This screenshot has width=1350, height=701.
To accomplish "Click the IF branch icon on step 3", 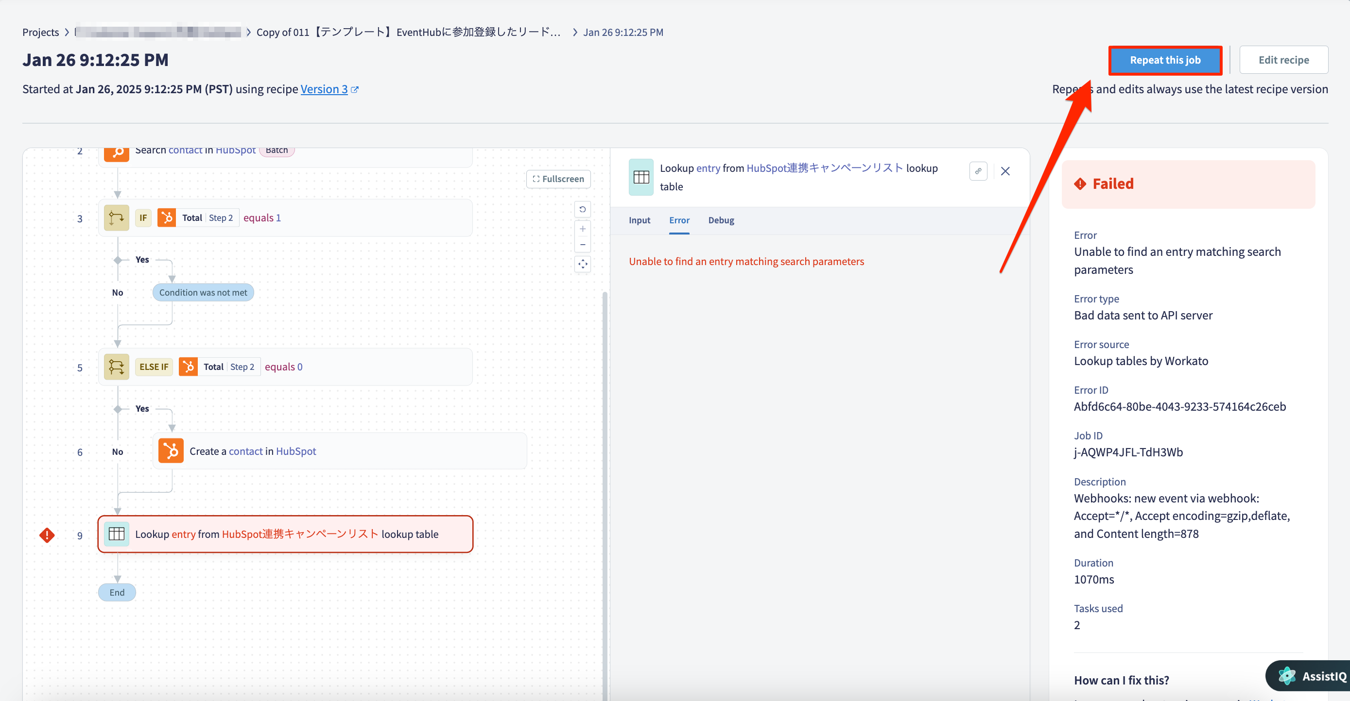I will click(x=116, y=218).
